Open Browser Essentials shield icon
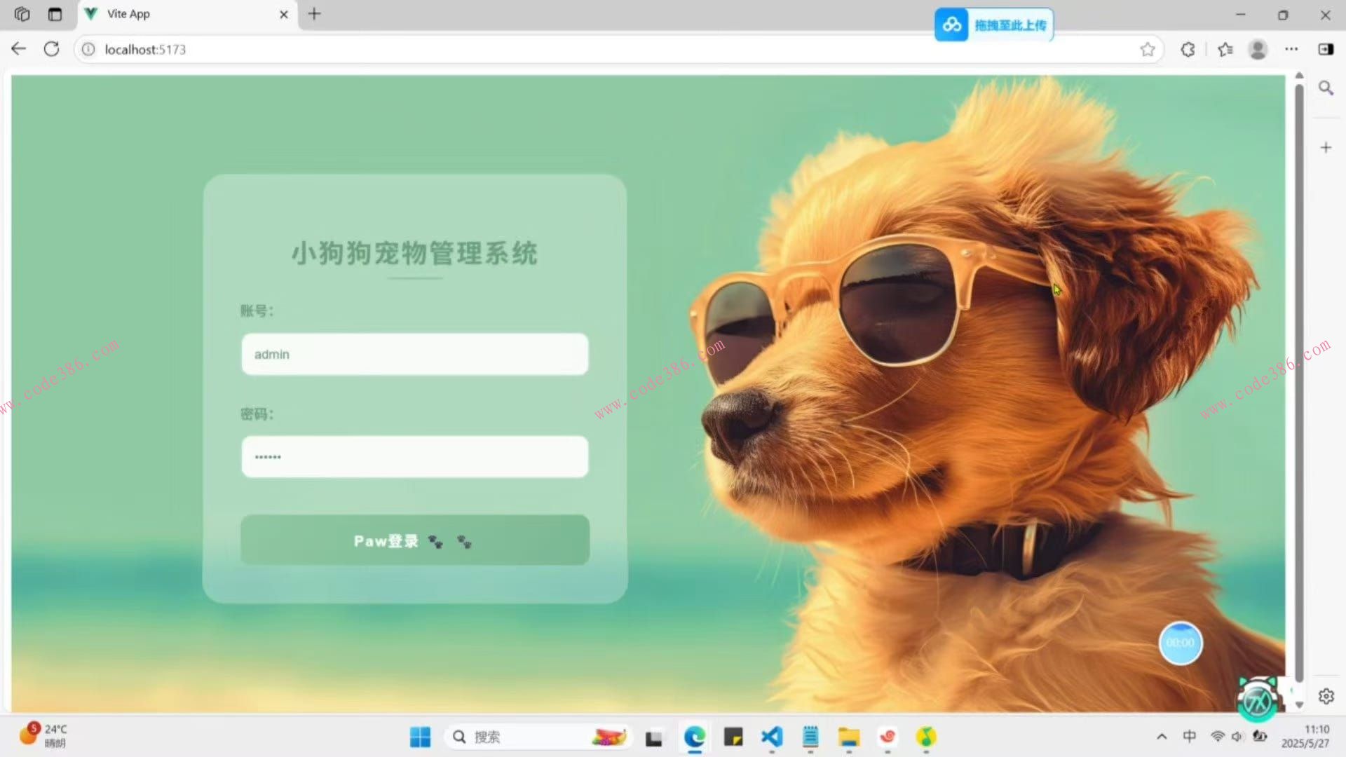 1187,49
